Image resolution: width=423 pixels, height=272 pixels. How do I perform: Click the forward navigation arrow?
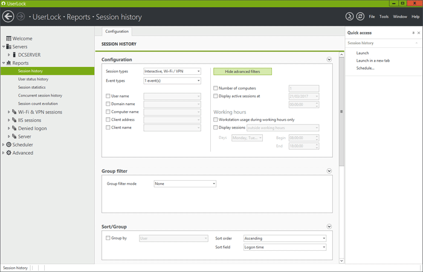click(x=21, y=16)
